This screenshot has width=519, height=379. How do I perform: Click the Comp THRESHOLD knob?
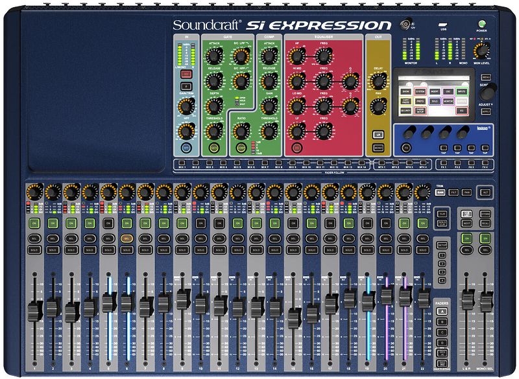269,131
